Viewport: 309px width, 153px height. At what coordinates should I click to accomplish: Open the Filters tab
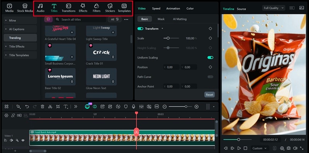96,8
